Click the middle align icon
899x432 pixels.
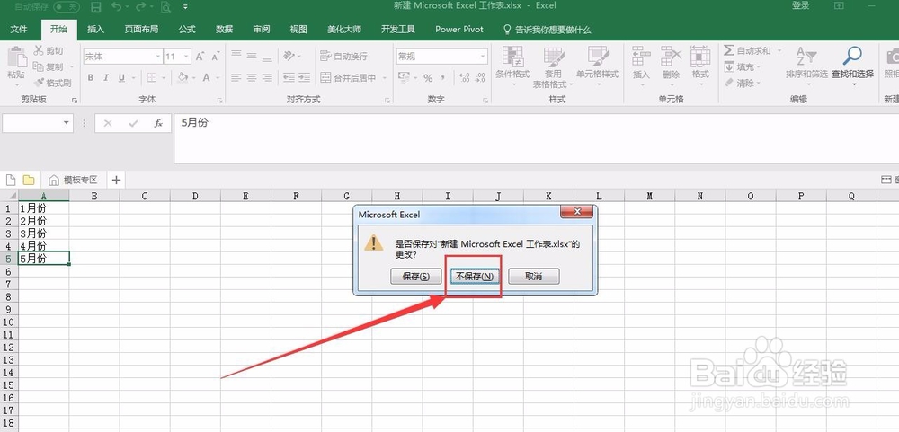coord(252,56)
